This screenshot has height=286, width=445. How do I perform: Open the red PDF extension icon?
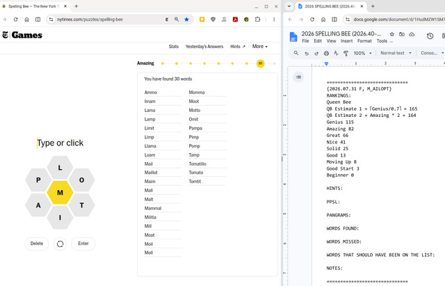(235, 19)
